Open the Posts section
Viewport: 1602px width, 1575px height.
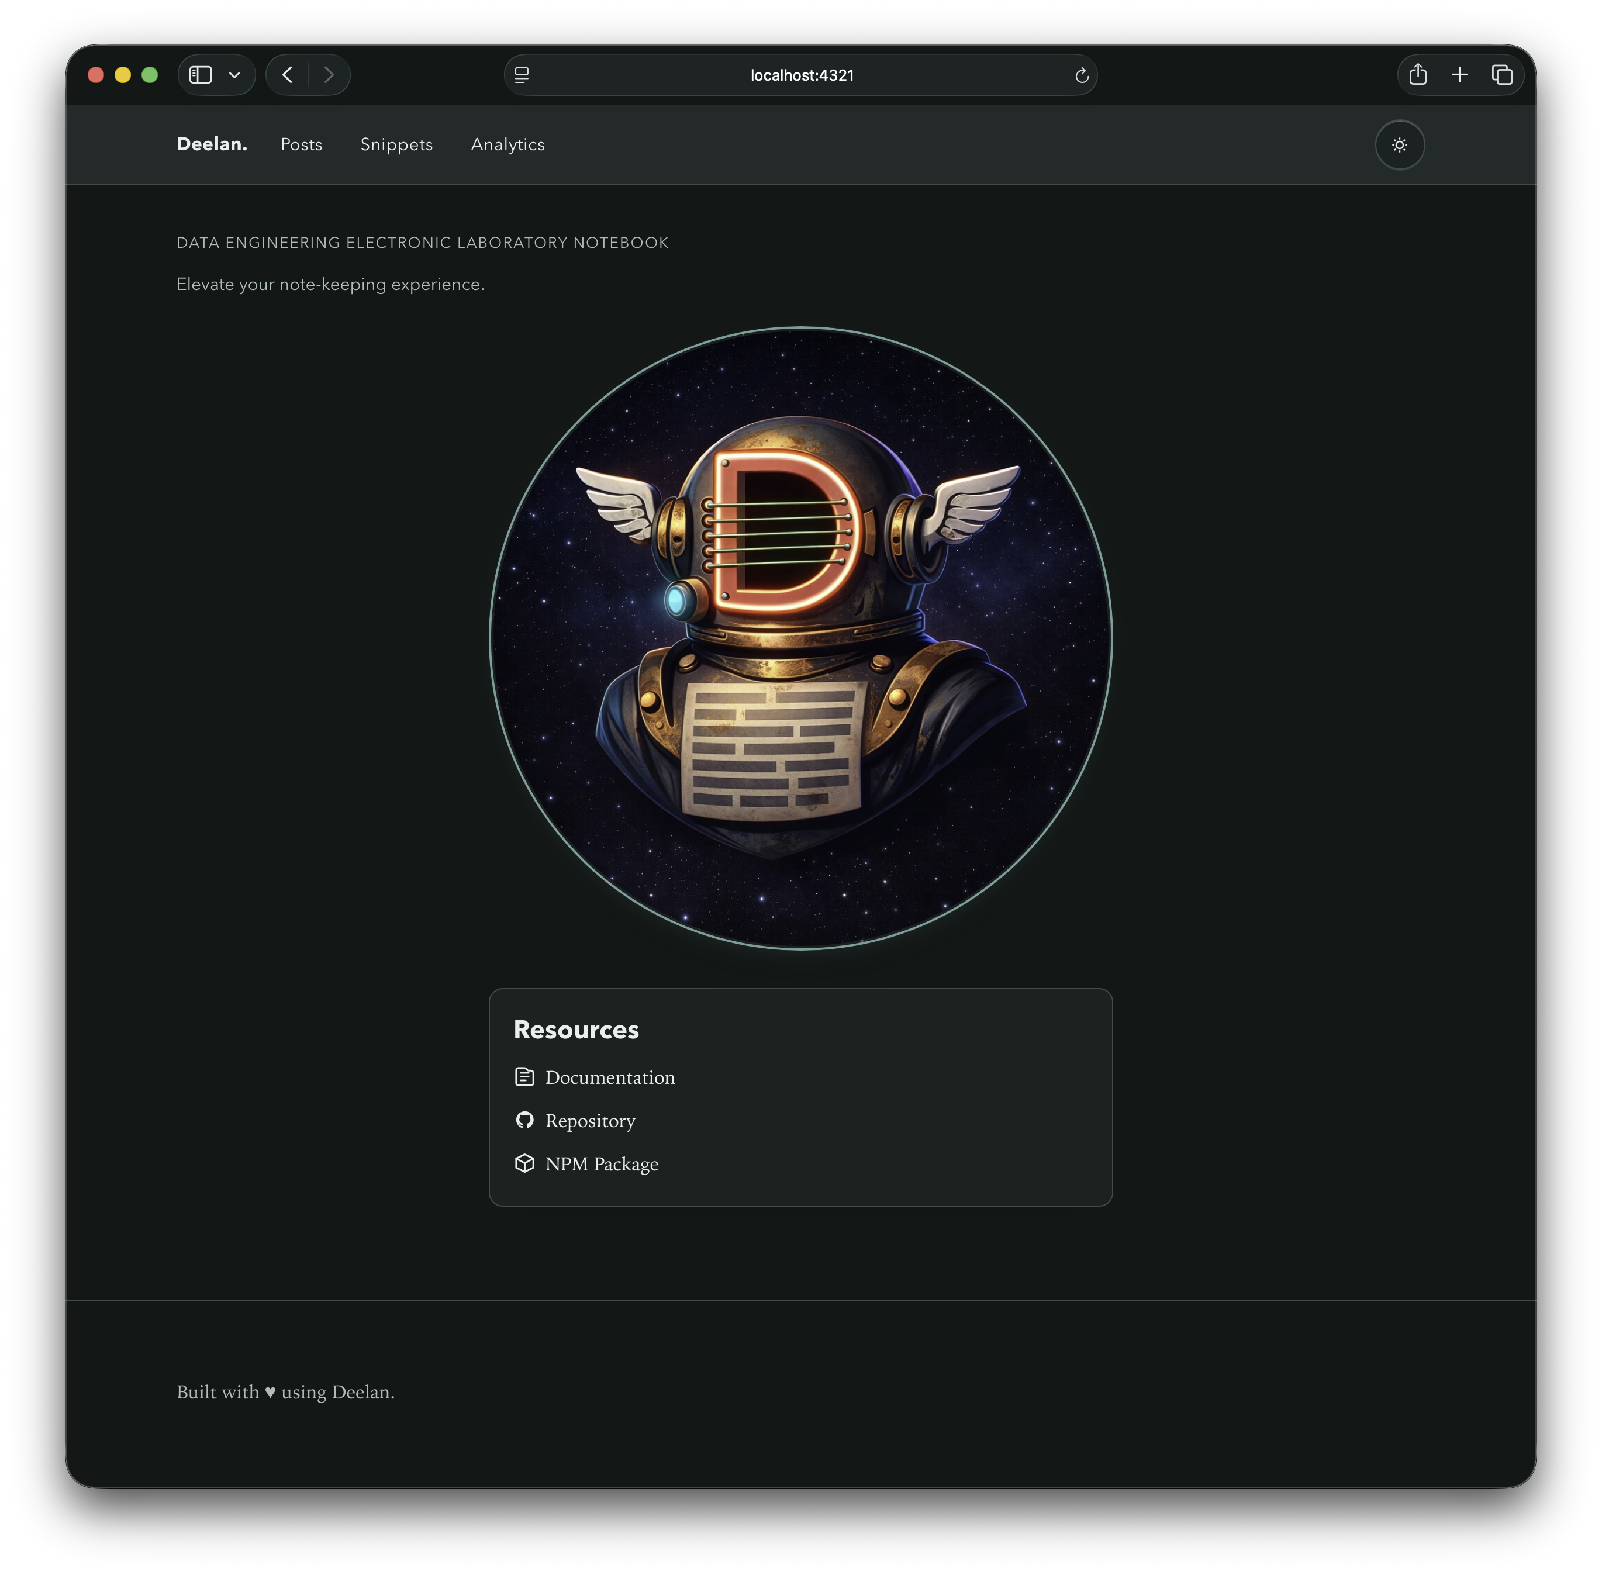pos(301,145)
